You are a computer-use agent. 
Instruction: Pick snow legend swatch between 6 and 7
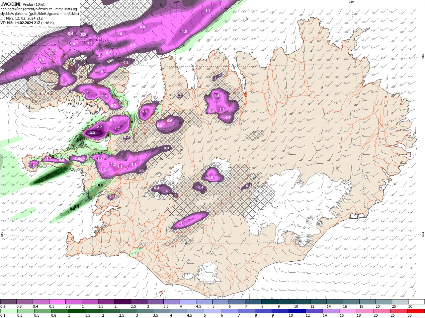[237, 302]
